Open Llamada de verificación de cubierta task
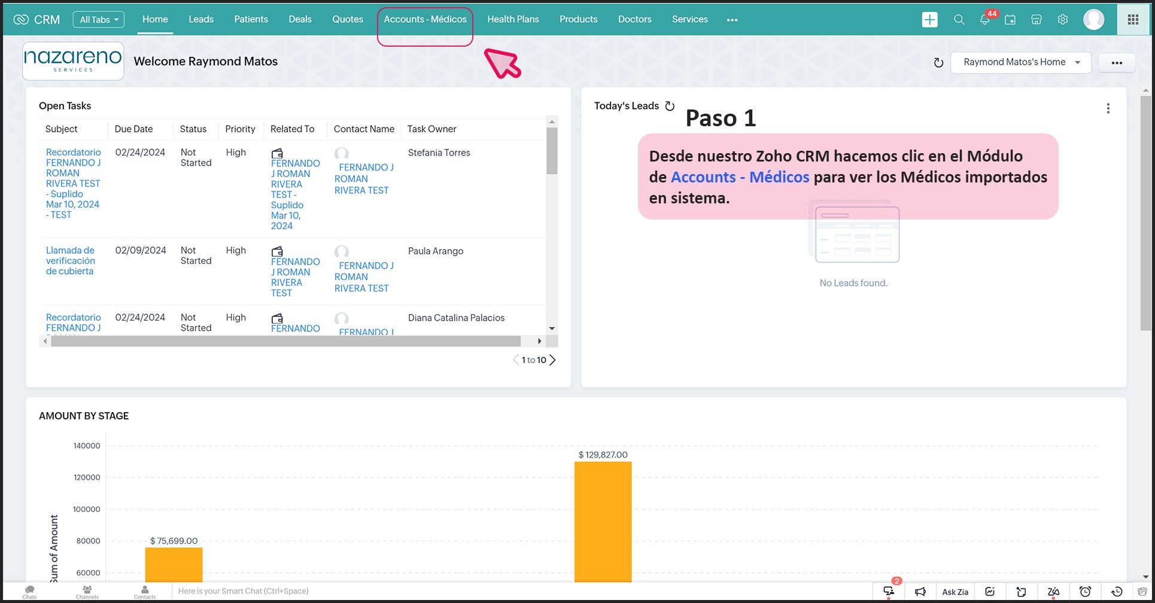The width and height of the screenshot is (1155, 603). click(x=70, y=261)
